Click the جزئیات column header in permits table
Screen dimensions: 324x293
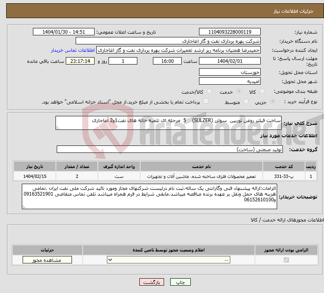point(47,250)
